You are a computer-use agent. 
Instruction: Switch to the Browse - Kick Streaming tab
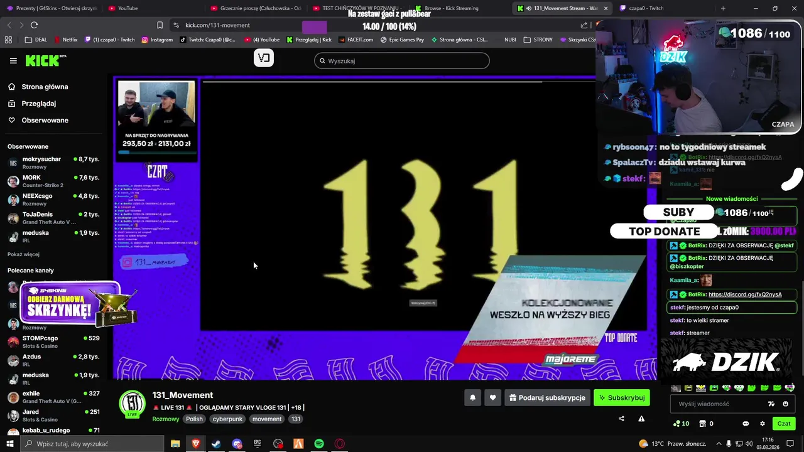460,8
